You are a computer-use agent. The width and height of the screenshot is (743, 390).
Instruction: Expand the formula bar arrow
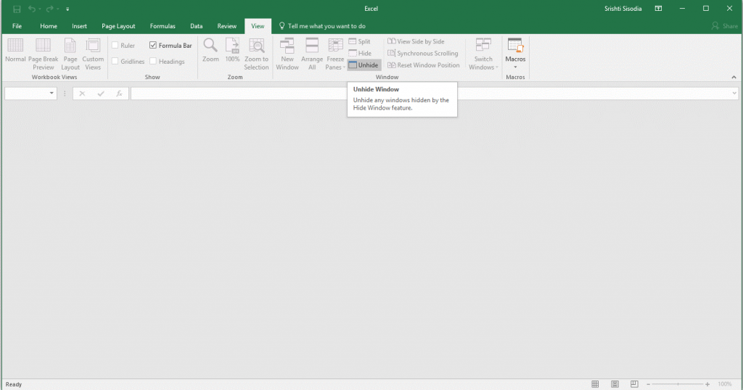coord(734,94)
